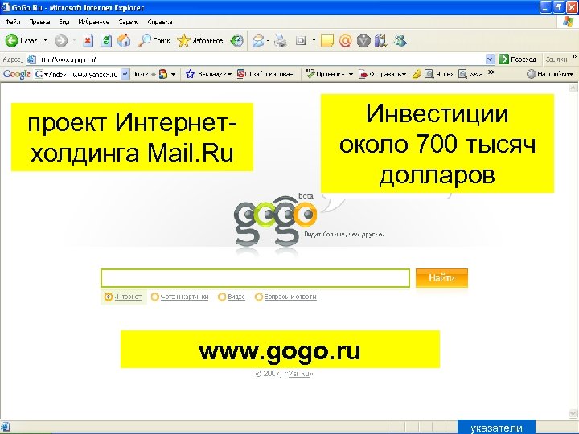Screen dimensions: 579x434
Task: Click the Edit page icon in the toolbar
Action: tap(301, 41)
